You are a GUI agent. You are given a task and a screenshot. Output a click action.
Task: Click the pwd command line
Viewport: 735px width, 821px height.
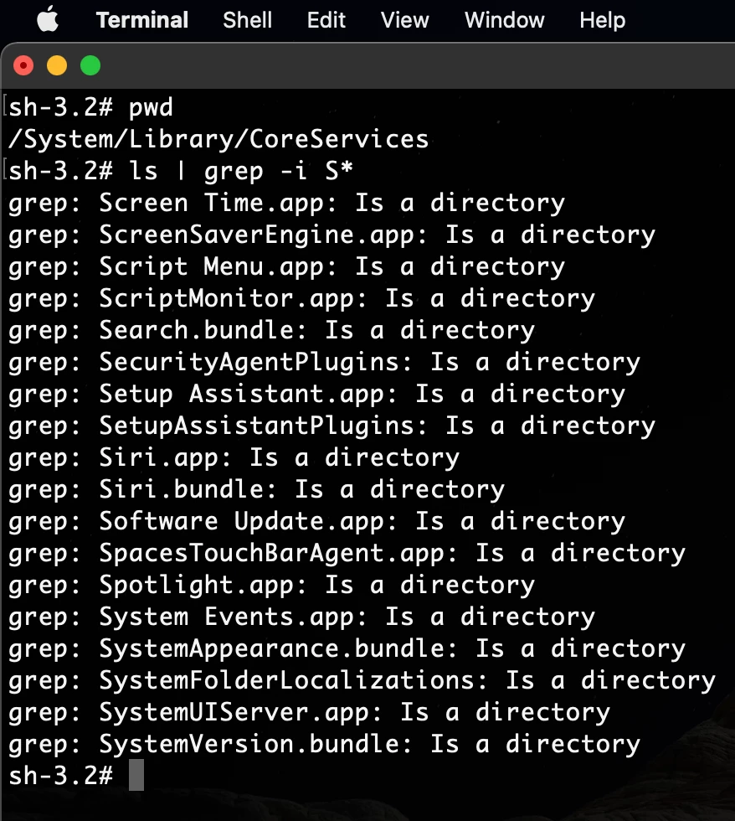pyautogui.click(x=90, y=107)
